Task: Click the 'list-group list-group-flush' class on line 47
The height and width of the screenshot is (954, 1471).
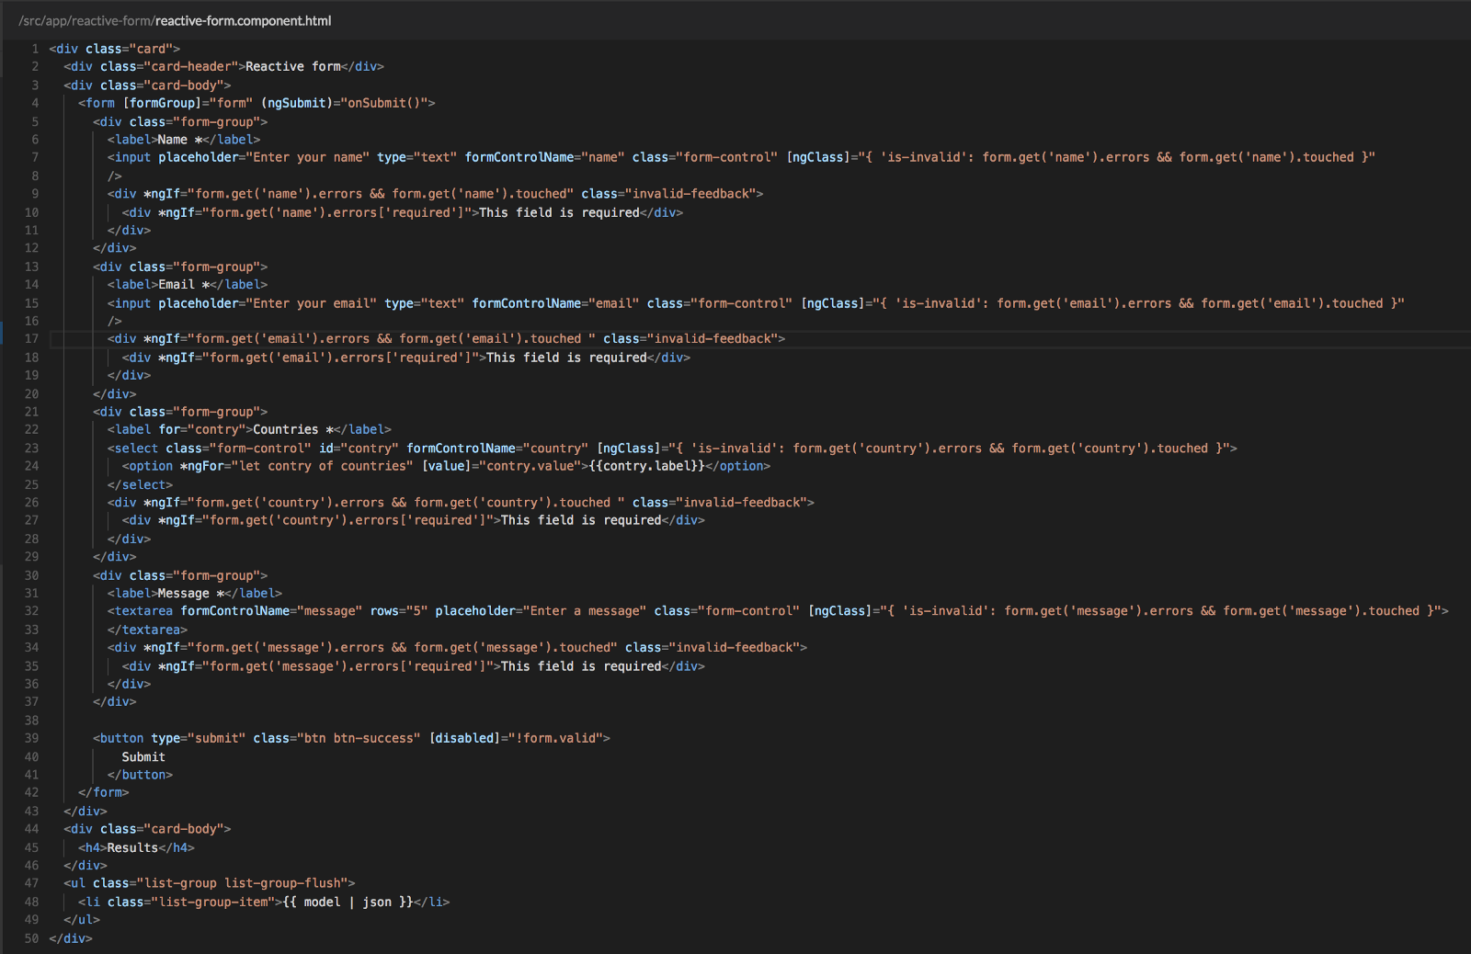Action: click(245, 883)
